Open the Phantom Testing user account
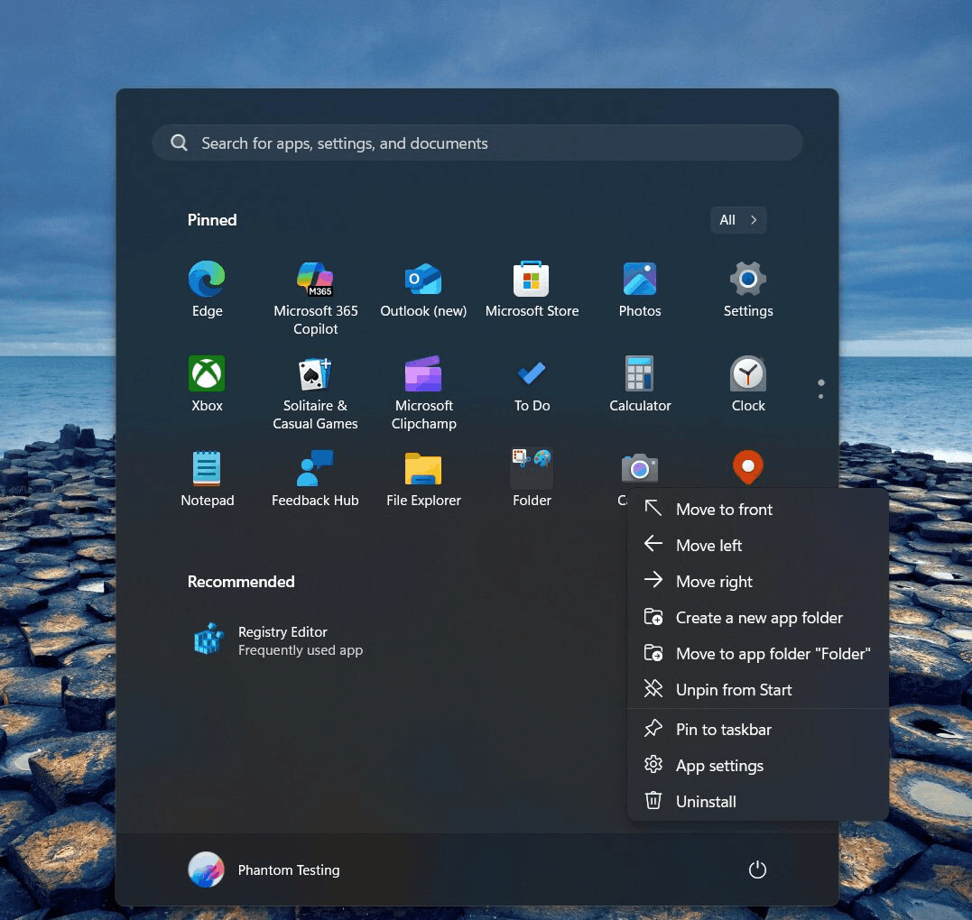This screenshot has width=972, height=920. point(264,869)
